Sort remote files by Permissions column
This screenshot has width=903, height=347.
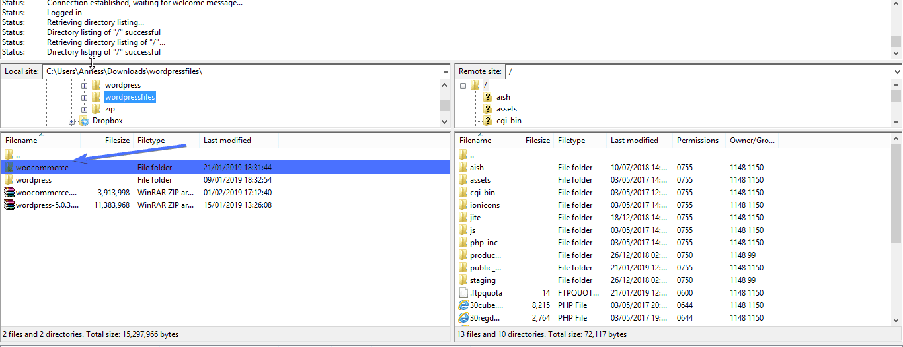click(699, 141)
